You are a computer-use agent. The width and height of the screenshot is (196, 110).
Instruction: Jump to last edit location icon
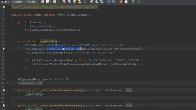[42, 2]
